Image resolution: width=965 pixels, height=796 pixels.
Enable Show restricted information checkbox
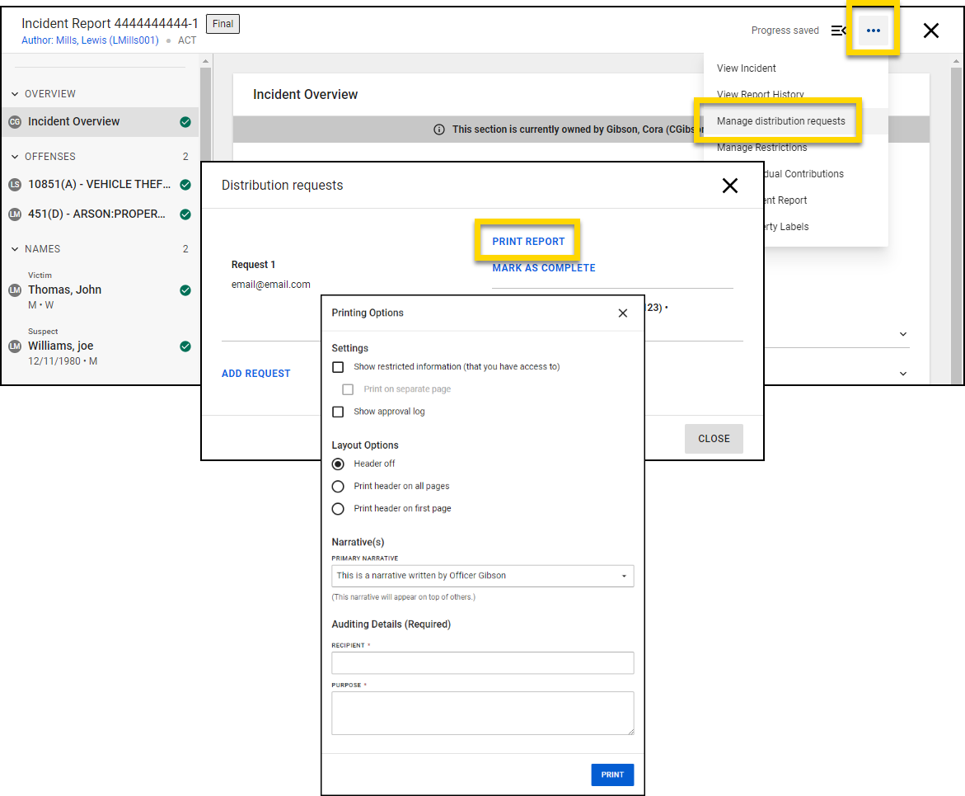coord(338,366)
